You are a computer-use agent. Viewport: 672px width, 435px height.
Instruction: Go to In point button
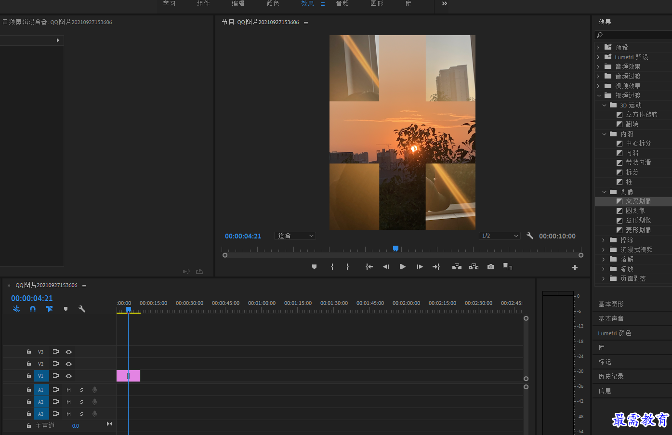pos(369,267)
